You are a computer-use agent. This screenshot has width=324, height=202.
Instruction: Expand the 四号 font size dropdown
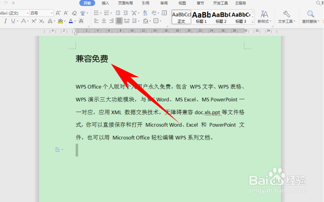(x=52, y=13)
